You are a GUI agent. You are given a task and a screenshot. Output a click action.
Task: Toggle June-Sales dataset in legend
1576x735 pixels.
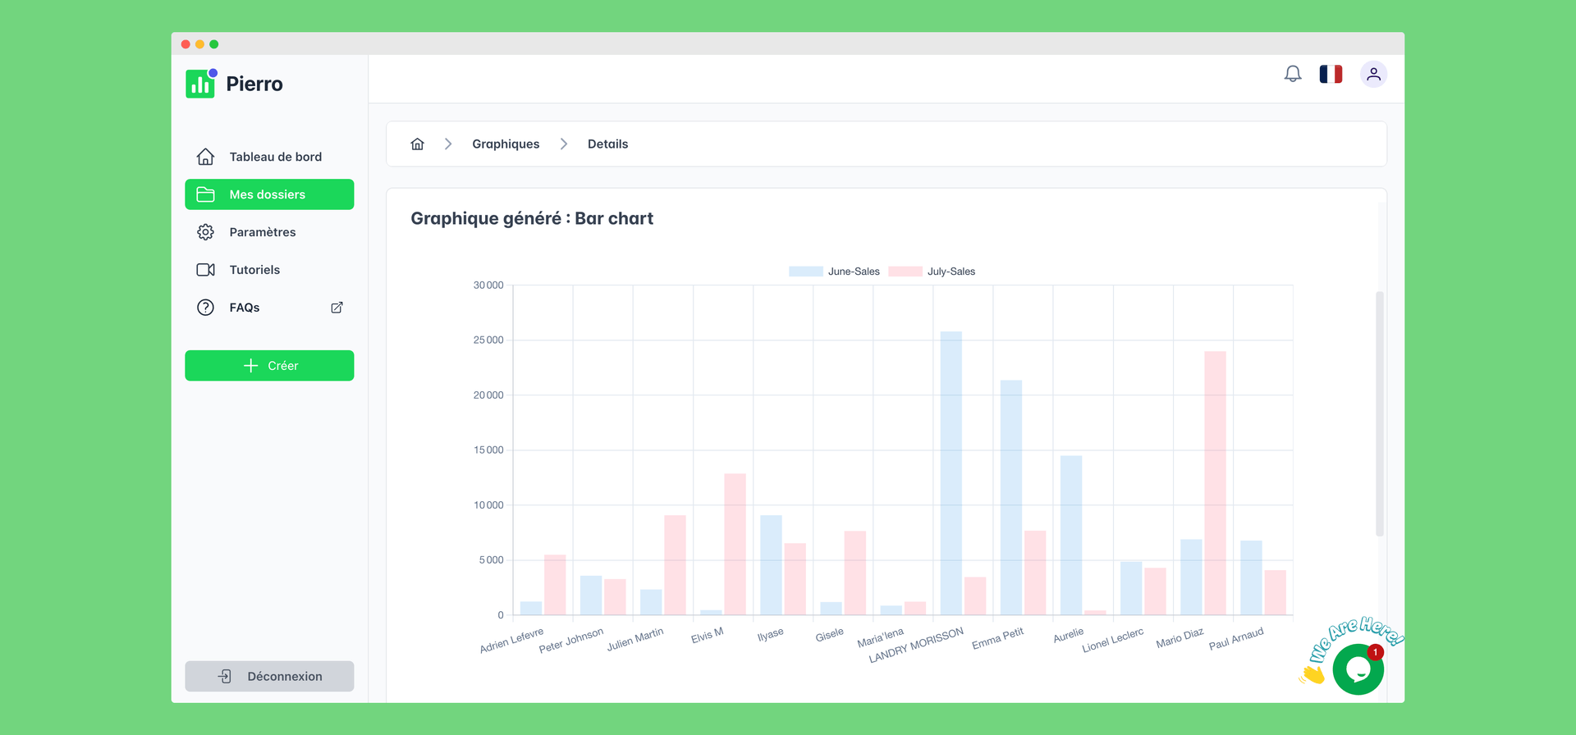point(834,272)
